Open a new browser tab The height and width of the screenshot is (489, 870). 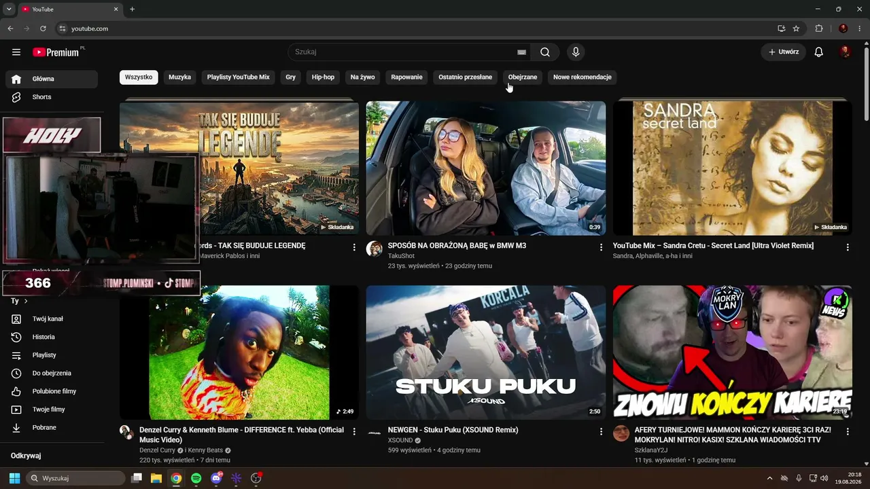point(133,10)
